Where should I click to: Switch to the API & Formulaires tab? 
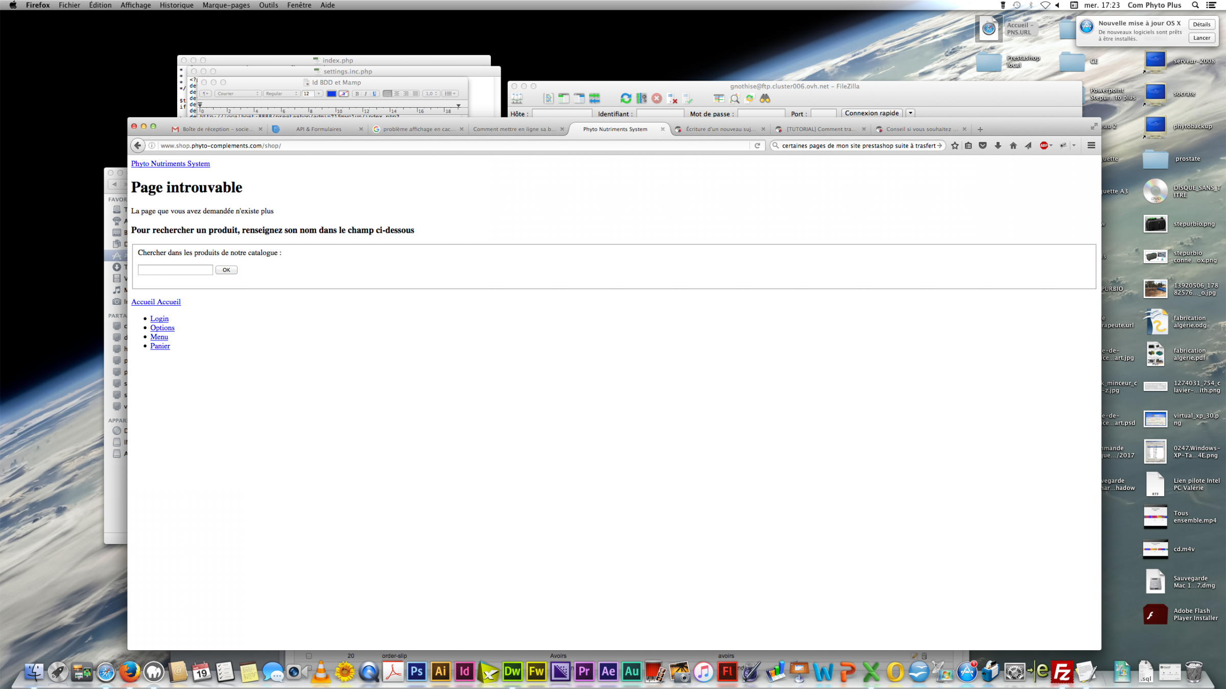pos(318,129)
